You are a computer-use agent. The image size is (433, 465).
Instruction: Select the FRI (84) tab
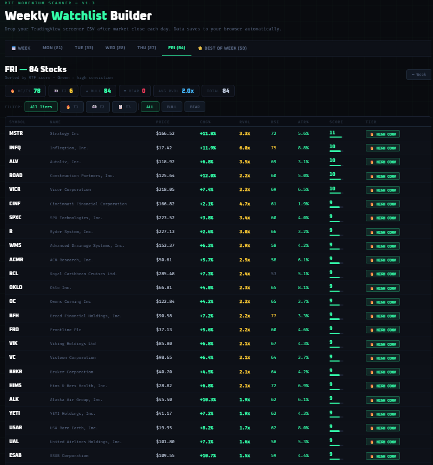click(177, 48)
